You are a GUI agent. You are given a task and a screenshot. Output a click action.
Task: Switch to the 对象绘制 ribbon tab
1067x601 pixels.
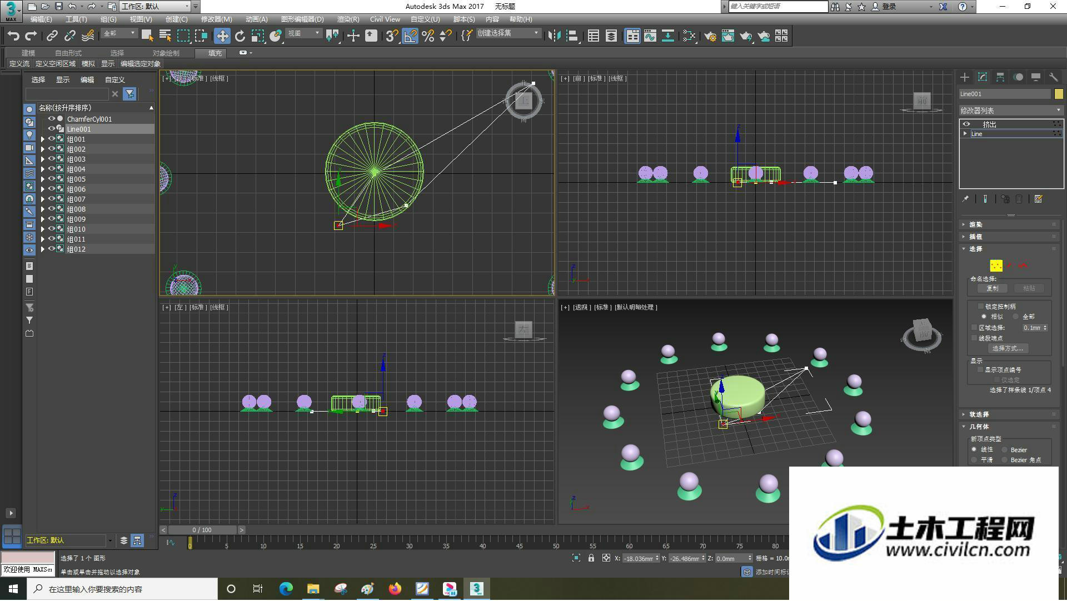(166, 53)
